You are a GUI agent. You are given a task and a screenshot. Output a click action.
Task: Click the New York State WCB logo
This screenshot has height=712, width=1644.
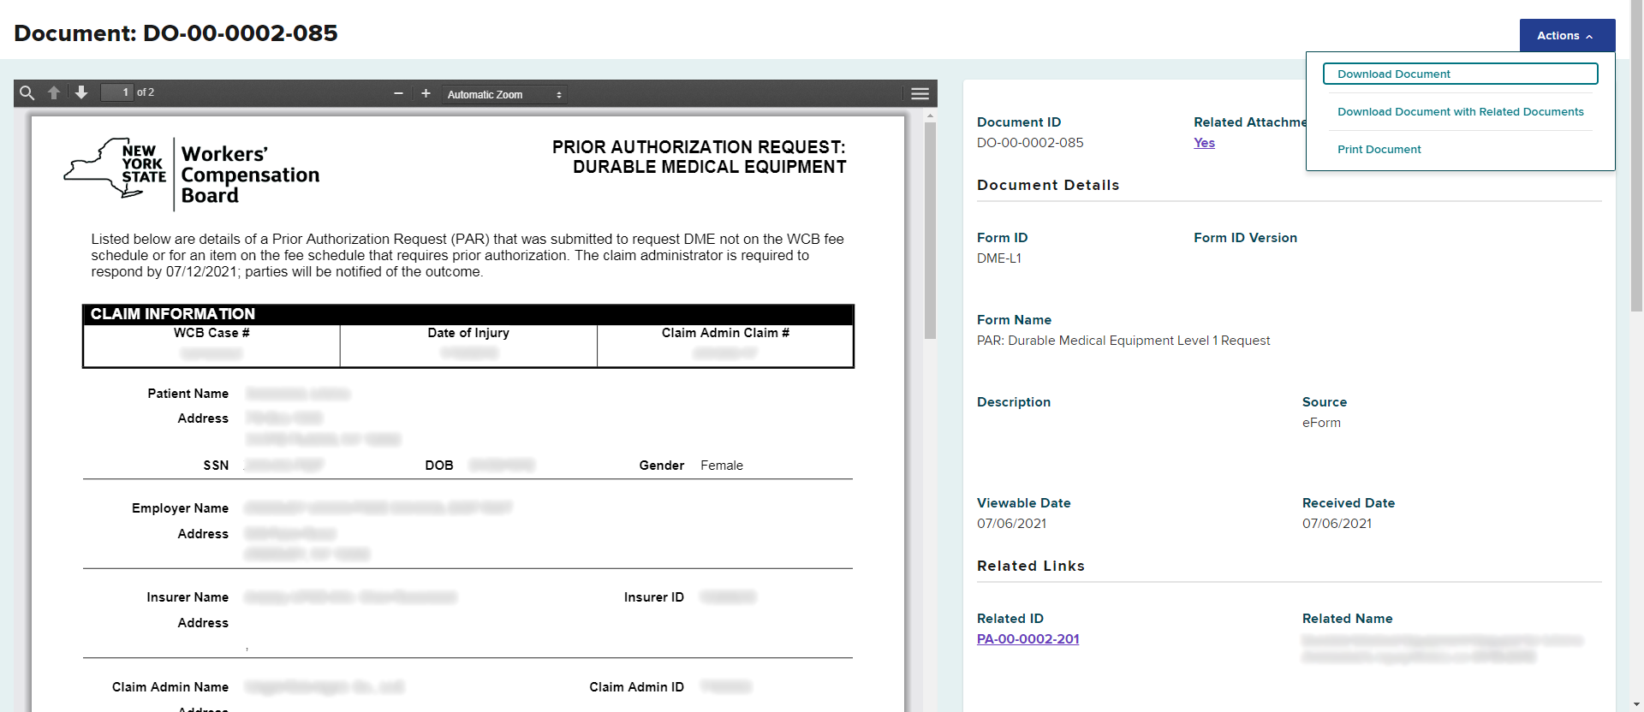192,173
